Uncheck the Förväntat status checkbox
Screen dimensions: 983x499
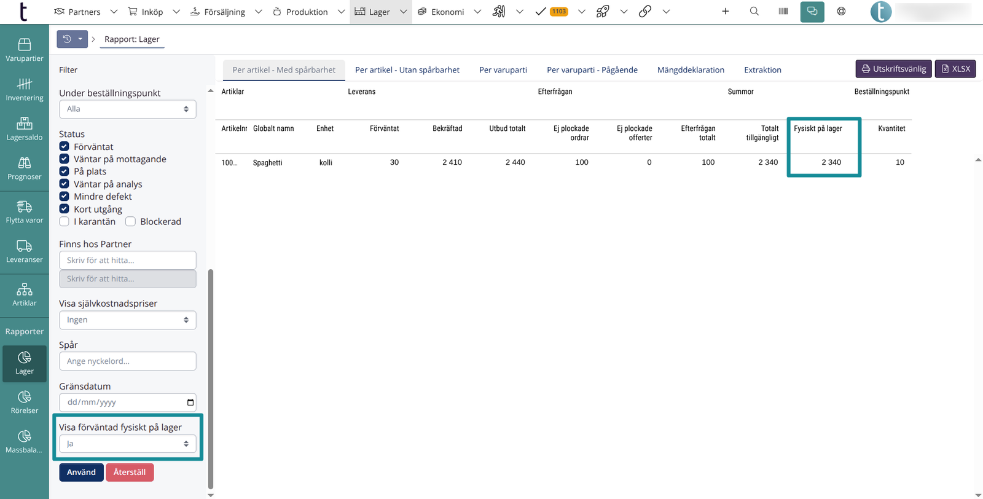[x=65, y=147]
